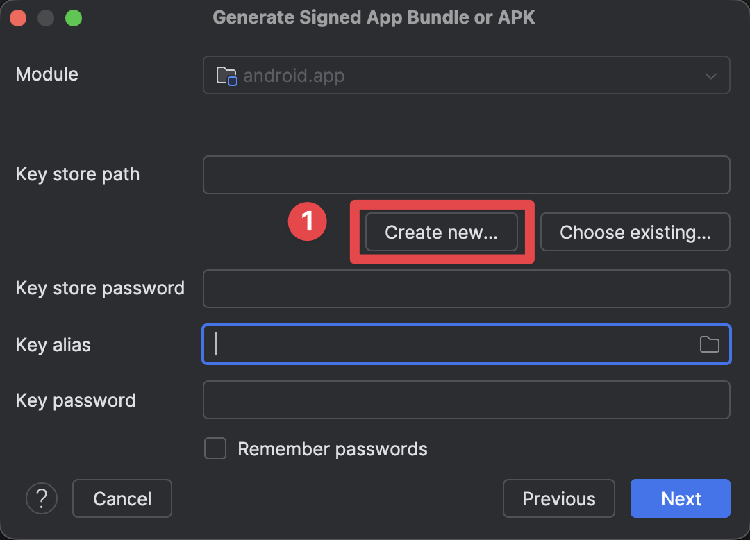Click the chevron on the Module selector
The width and height of the screenshot is (750, 540).
(x=710, y=76)
